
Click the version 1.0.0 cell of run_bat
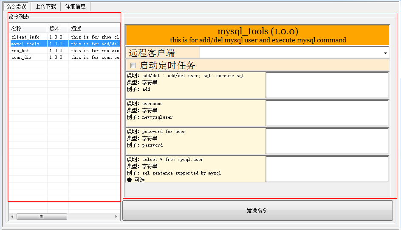[x=56, y=50]
